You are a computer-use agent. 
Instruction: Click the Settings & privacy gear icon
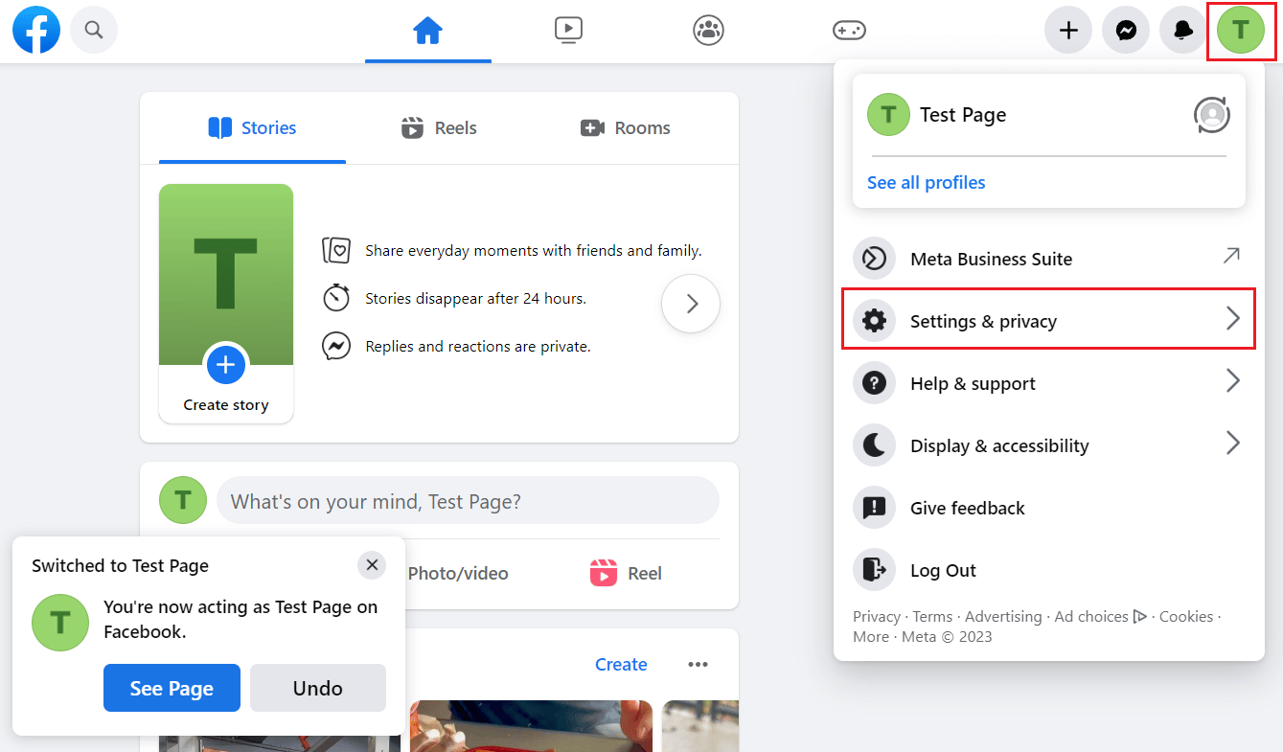tap(874, 321)
